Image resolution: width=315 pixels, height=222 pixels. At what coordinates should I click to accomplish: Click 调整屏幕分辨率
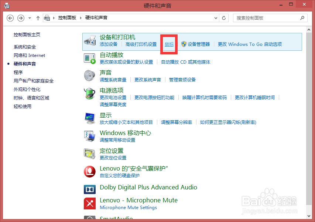(x=177, y=122)
